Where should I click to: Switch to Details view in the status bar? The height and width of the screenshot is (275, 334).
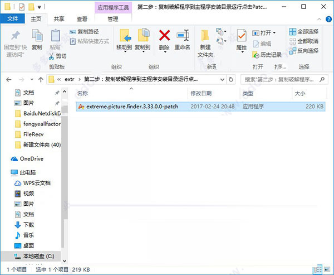(318, 269)
